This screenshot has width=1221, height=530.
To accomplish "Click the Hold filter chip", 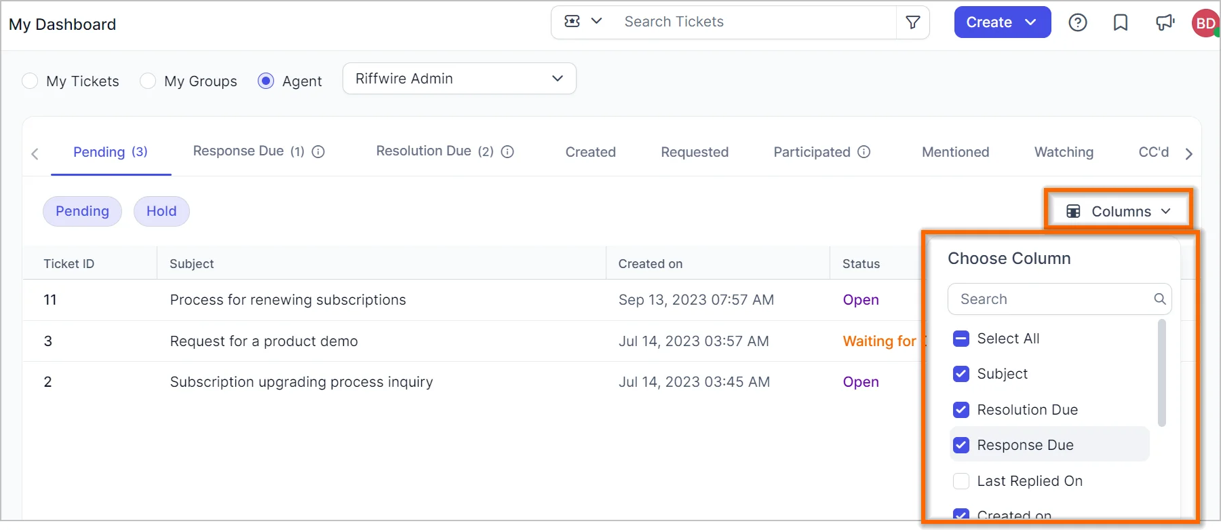I will 161,211.
